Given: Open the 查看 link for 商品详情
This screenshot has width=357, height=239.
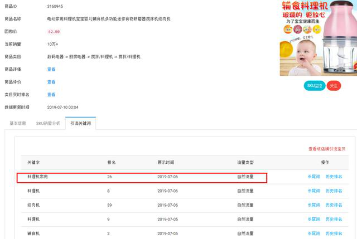Looking at the screenshot, I should pos(51,69).
